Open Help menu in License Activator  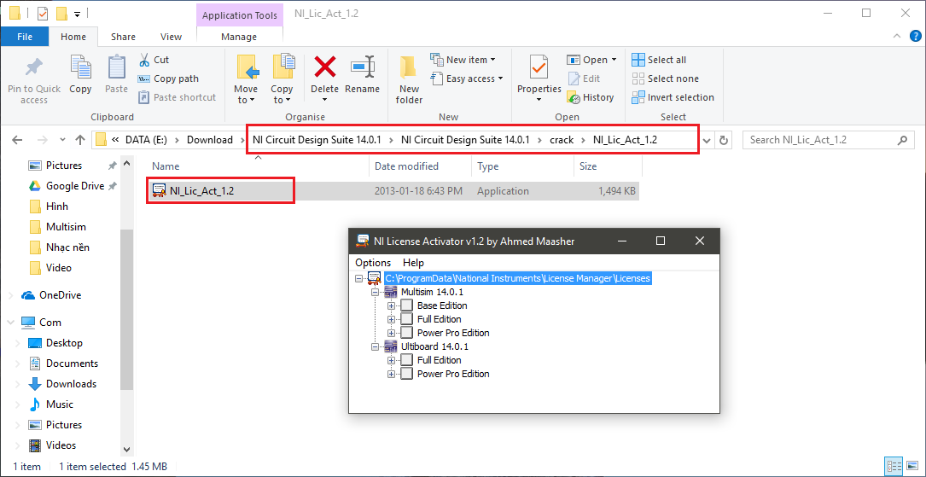[413, 263]
